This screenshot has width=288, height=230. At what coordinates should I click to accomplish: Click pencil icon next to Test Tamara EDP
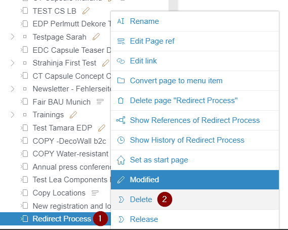[x=102, y=128]
